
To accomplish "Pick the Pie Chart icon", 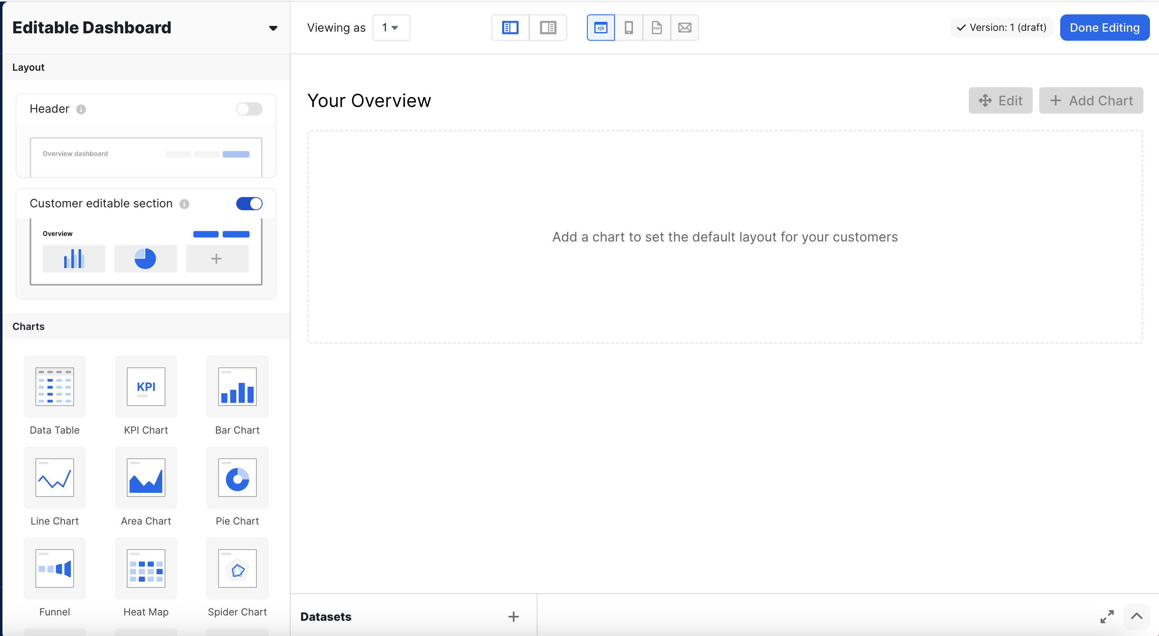I will pos(237,477).
